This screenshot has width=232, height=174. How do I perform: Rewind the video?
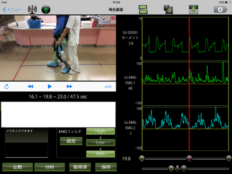pyautogui.click(x=30, y=86)
